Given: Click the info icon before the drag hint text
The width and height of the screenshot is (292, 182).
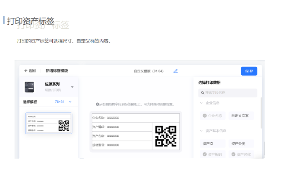Looking at the screenshot, I should (x=97, y=104).
